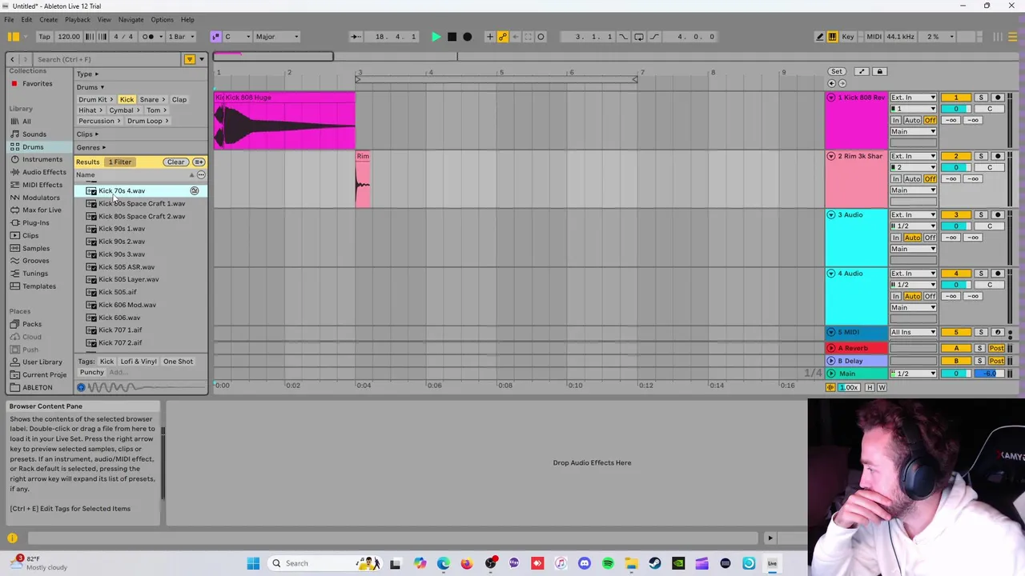Set track 4 Audio monitor to In
The image size is (1025, 576).
pos(896,296)
